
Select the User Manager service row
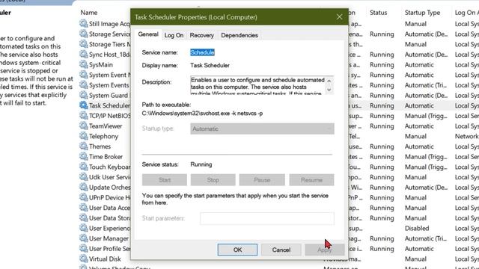109,238
